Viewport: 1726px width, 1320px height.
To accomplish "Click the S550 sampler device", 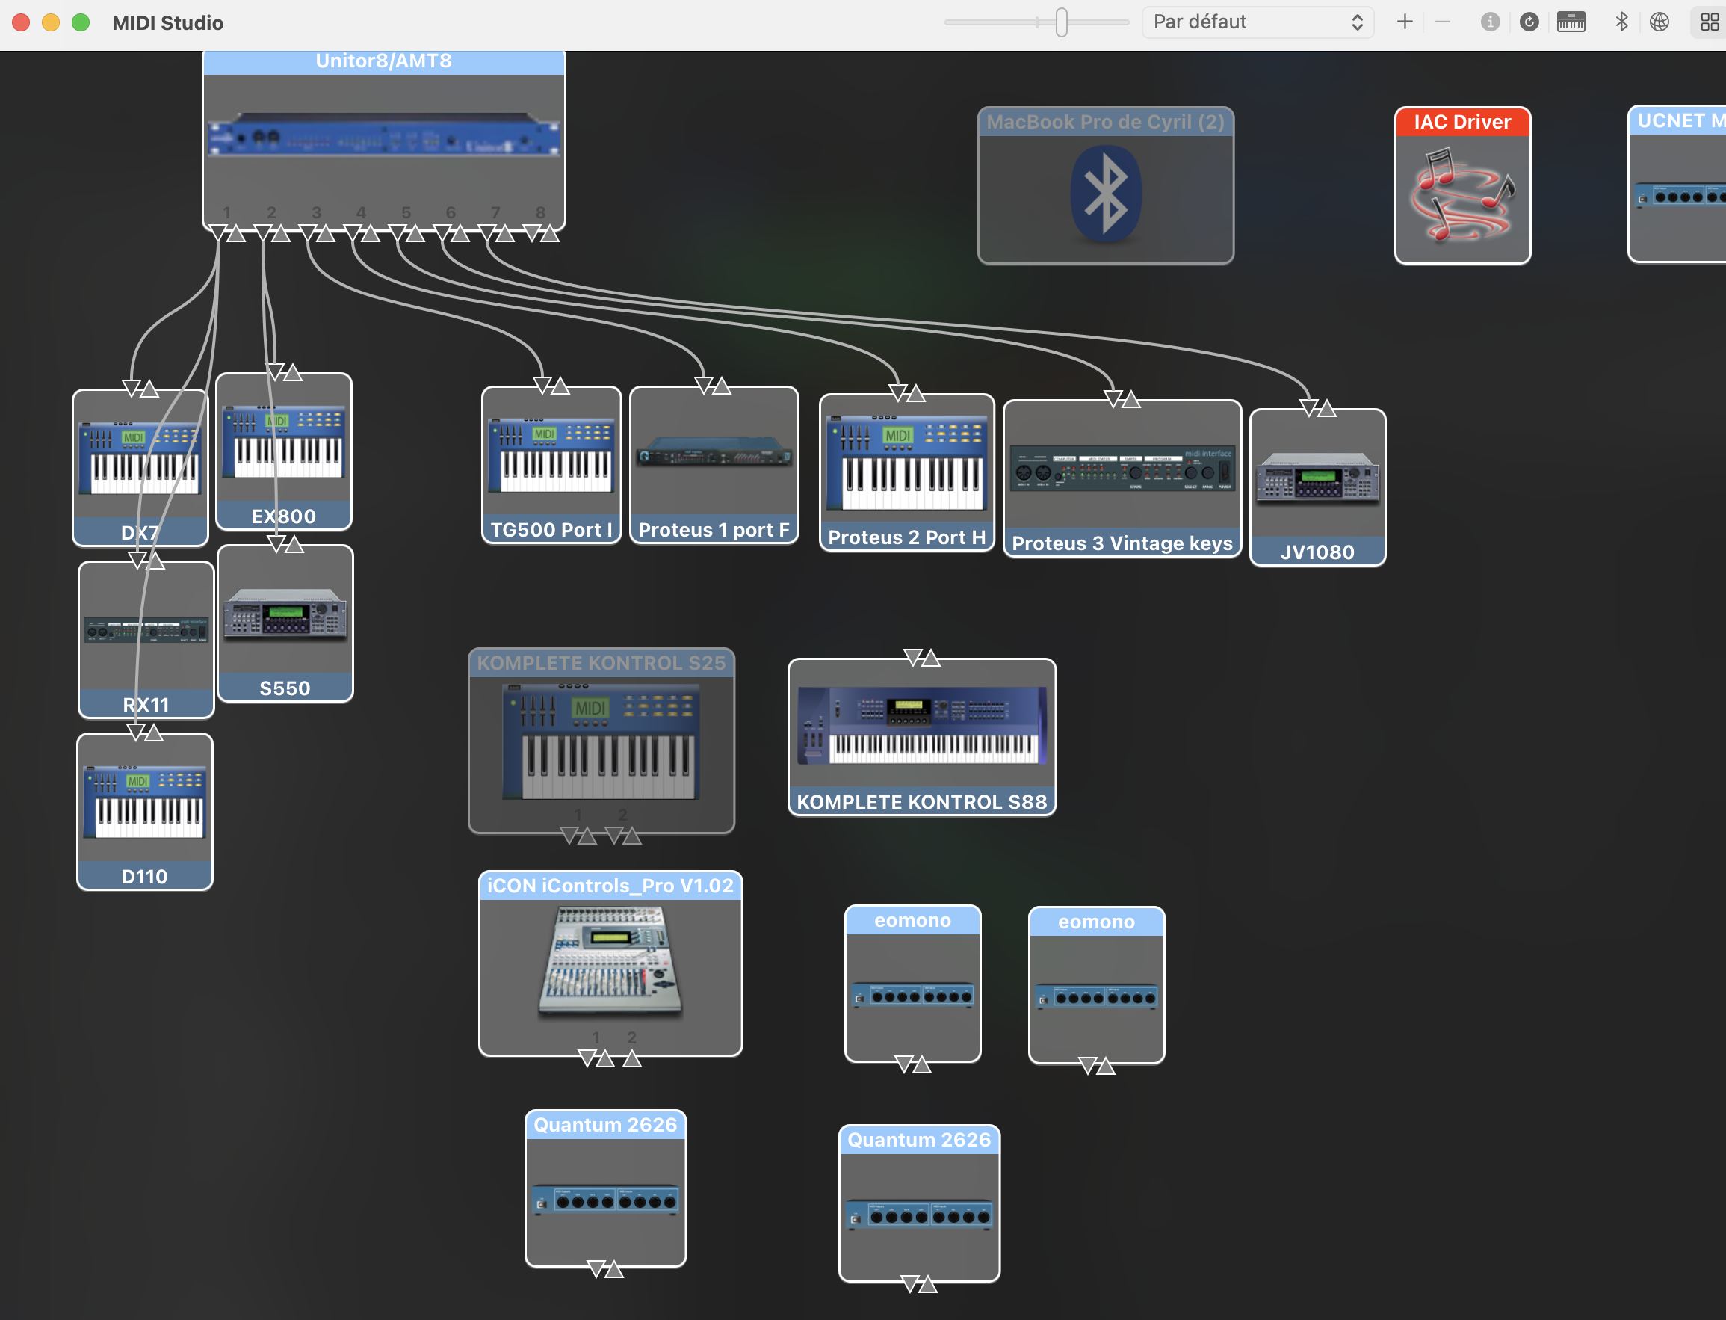I will pos(285,617).
